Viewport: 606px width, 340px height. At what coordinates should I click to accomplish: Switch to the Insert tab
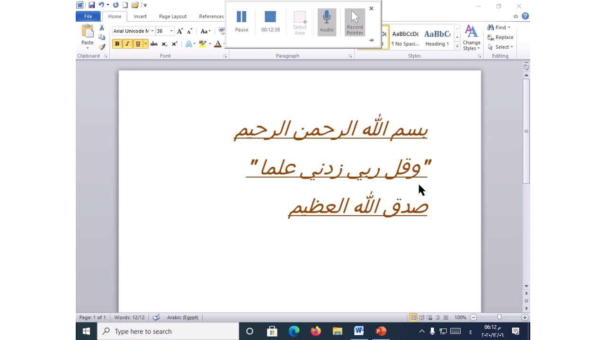coord(140,17)
